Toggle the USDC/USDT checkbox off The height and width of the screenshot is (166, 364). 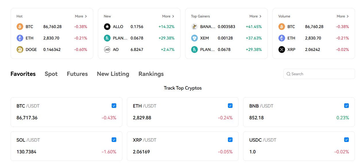click(346, 140)
